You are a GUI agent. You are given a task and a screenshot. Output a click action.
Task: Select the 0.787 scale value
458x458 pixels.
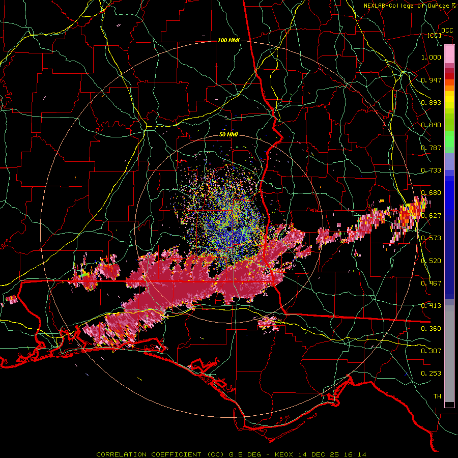click(431, 148)
